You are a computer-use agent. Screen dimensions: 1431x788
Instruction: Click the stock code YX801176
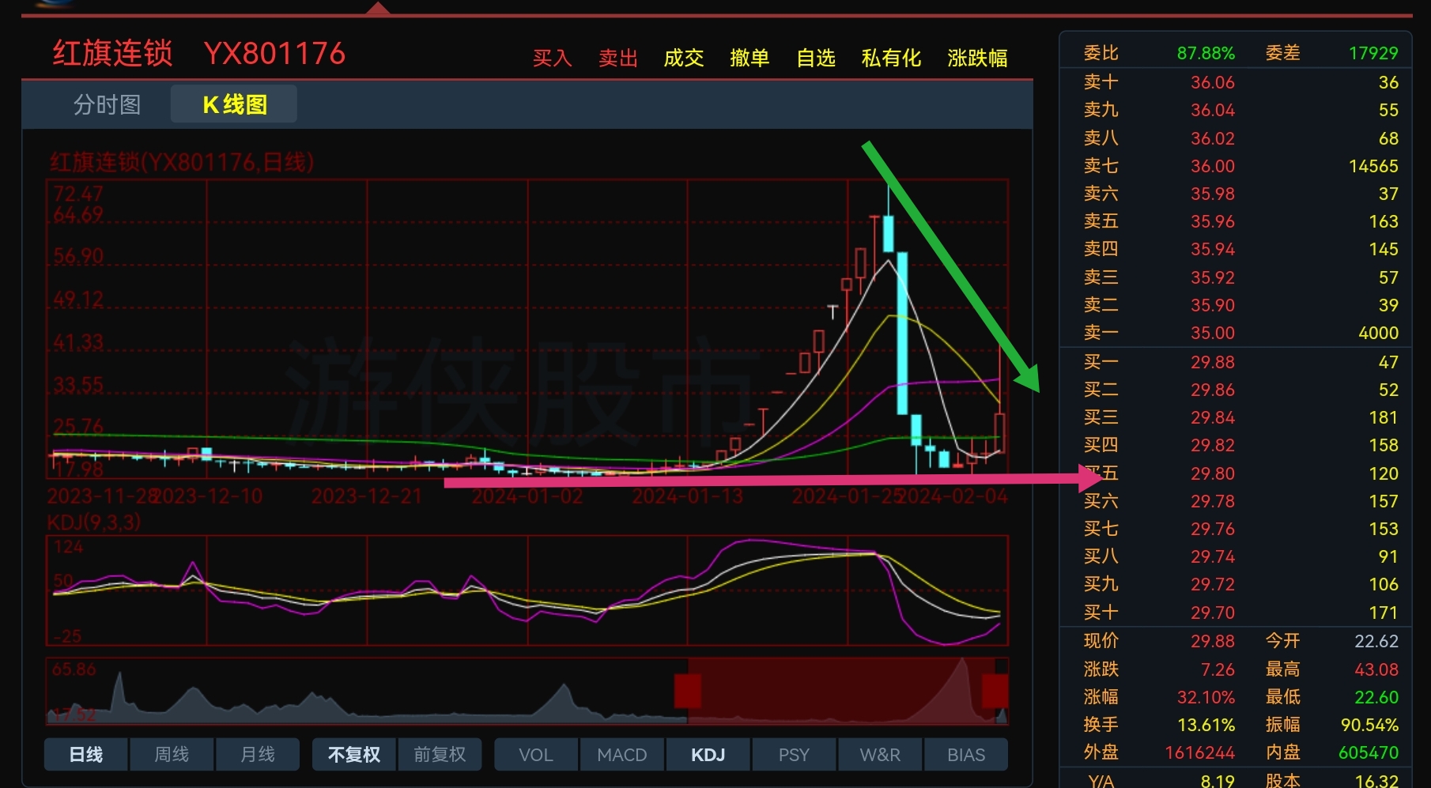point(274,54)
